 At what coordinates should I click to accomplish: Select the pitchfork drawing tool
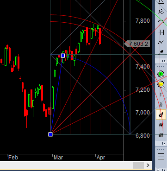161,12
